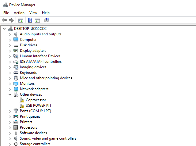Click the Back arrow toolbar button
This screenshot has height=146, width=196.
4,20
